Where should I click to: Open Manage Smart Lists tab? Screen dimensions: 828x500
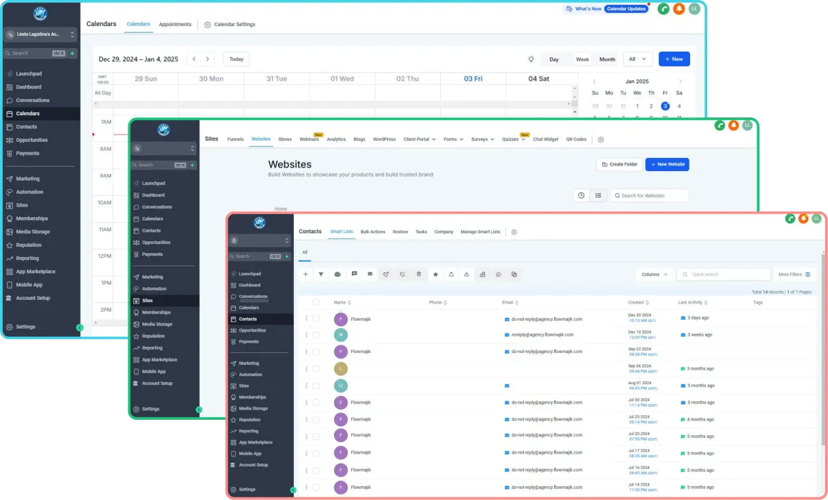[480, 232]
